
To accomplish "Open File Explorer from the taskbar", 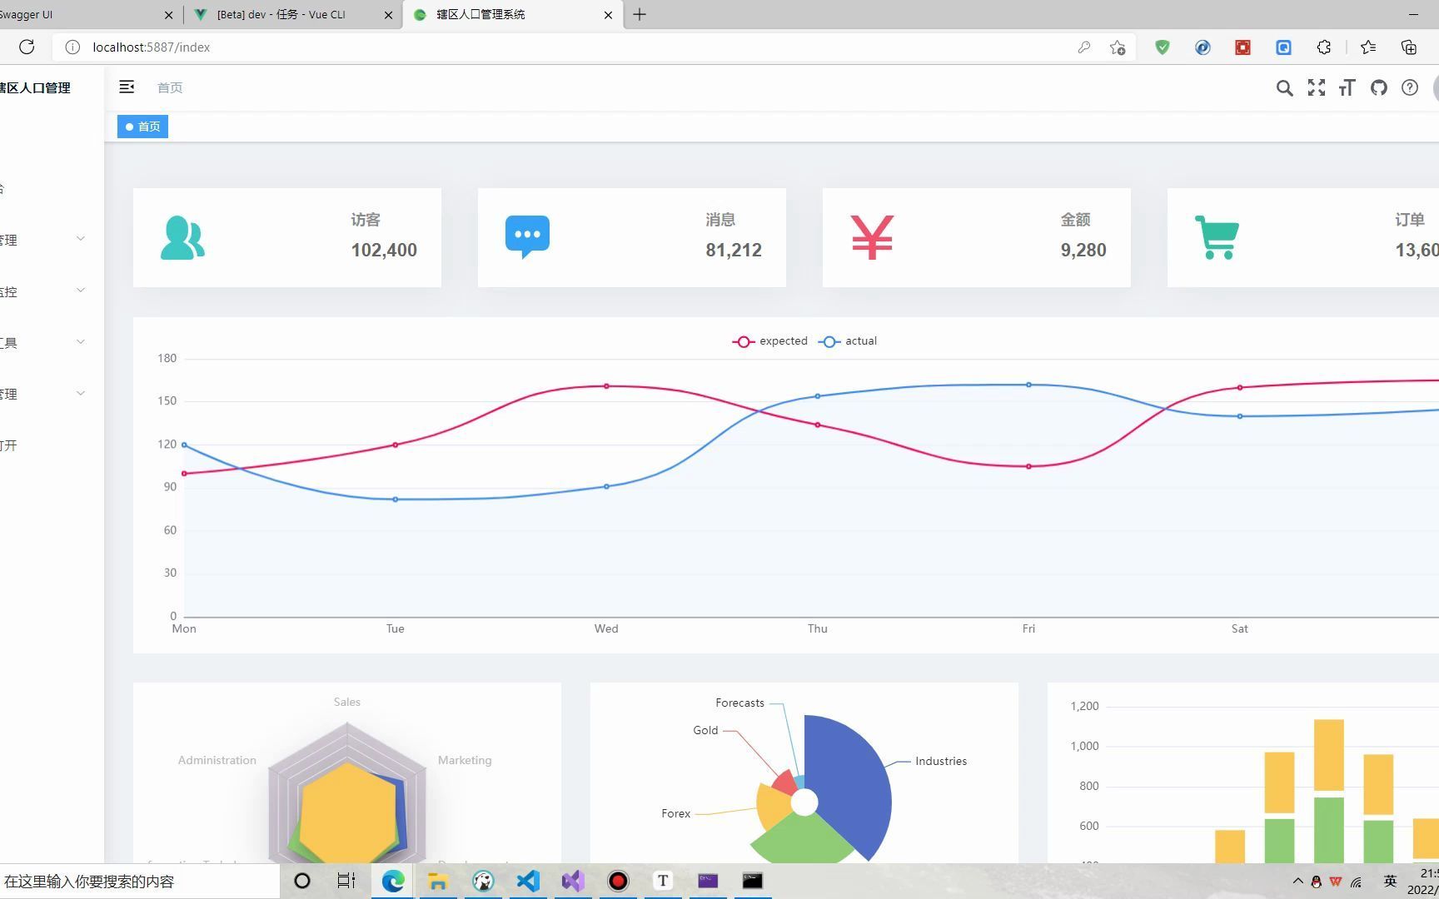I will 438,881.
